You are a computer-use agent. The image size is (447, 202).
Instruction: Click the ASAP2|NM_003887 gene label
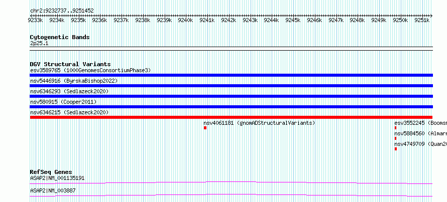pos(53,190)
